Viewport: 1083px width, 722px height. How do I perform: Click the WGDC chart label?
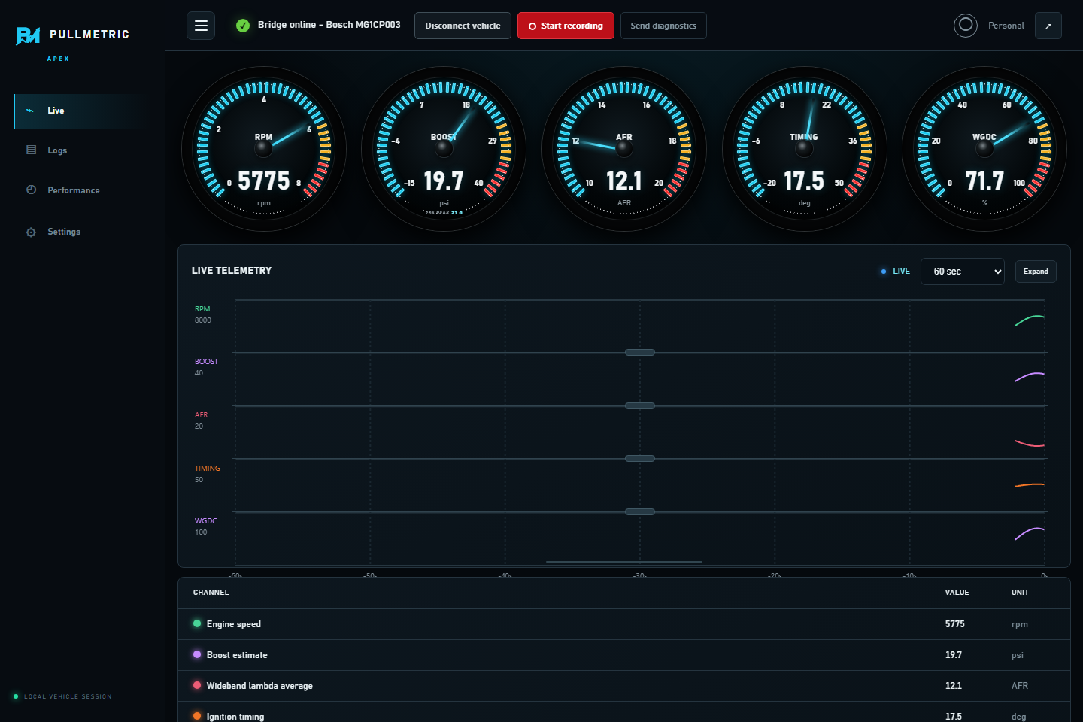205,521
